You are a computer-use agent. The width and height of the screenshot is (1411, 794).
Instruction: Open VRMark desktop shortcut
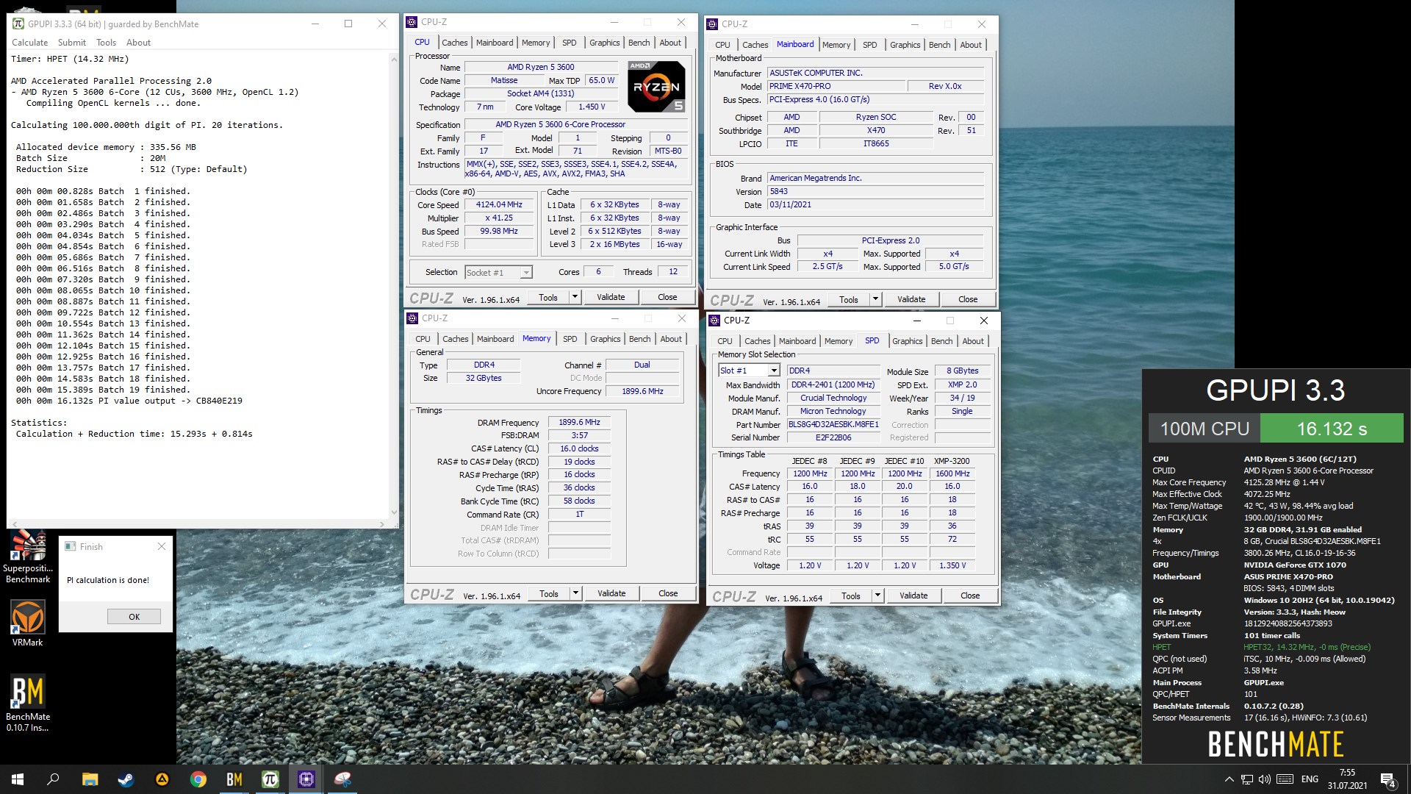pos(28,623)
